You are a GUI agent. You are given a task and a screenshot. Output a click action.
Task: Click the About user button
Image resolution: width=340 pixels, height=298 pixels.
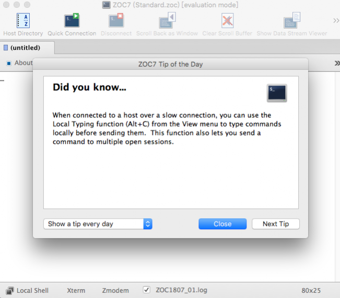19,63
